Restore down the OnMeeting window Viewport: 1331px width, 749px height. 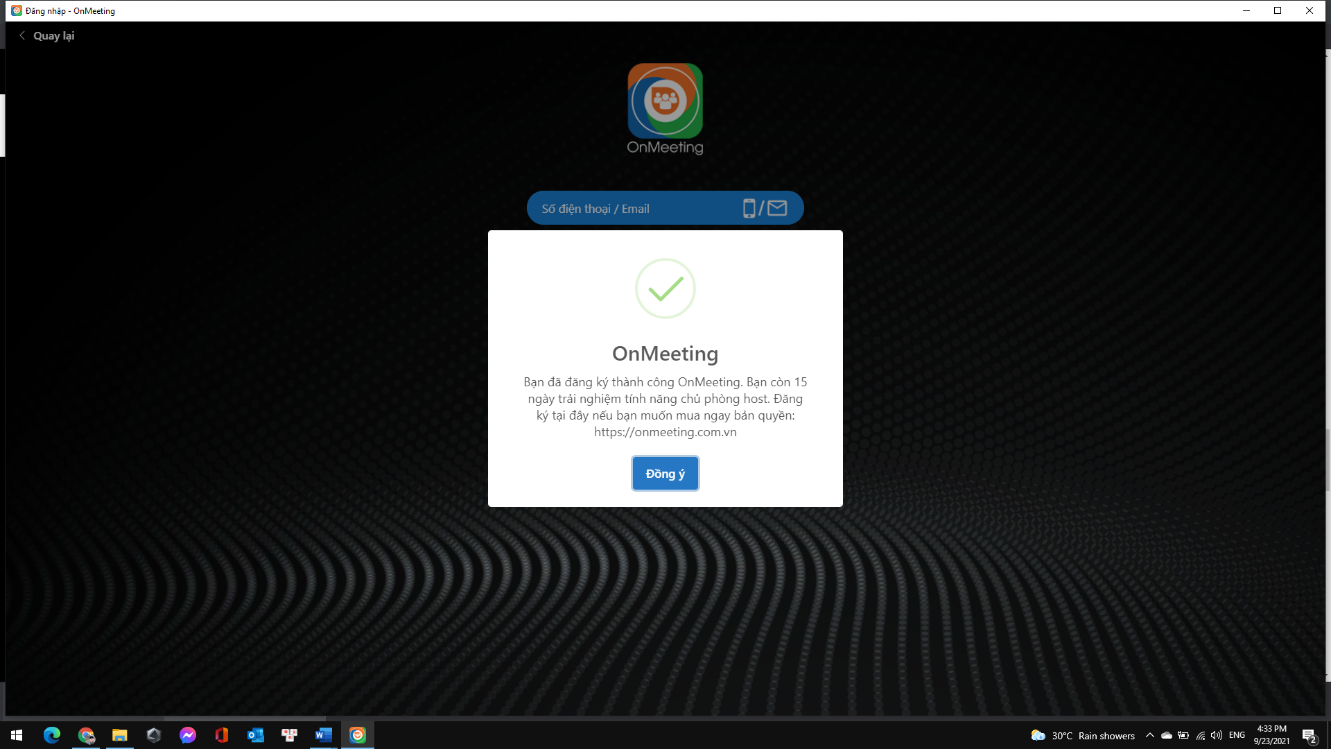[x=1278, y=10]
